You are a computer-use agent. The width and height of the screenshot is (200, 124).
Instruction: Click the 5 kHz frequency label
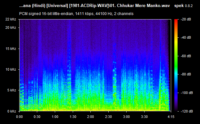12,90
